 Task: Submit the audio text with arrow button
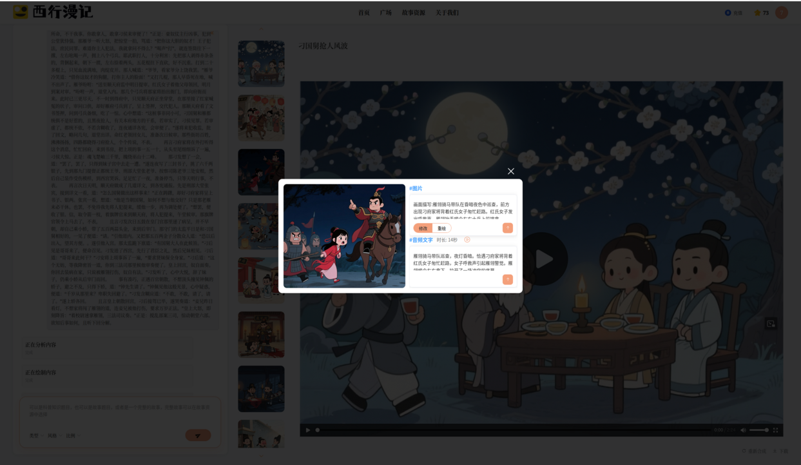(507, 279)
